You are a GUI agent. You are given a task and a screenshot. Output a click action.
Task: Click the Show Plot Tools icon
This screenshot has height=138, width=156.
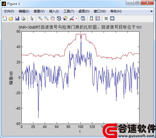point(112,18)
